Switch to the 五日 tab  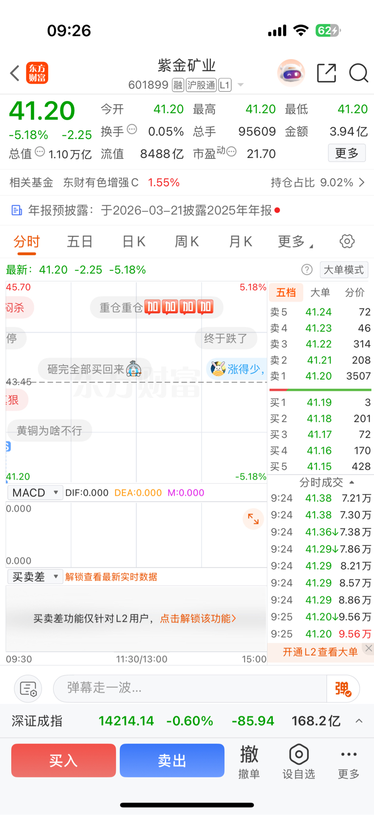pyautogui.click(x=80, y=242)
